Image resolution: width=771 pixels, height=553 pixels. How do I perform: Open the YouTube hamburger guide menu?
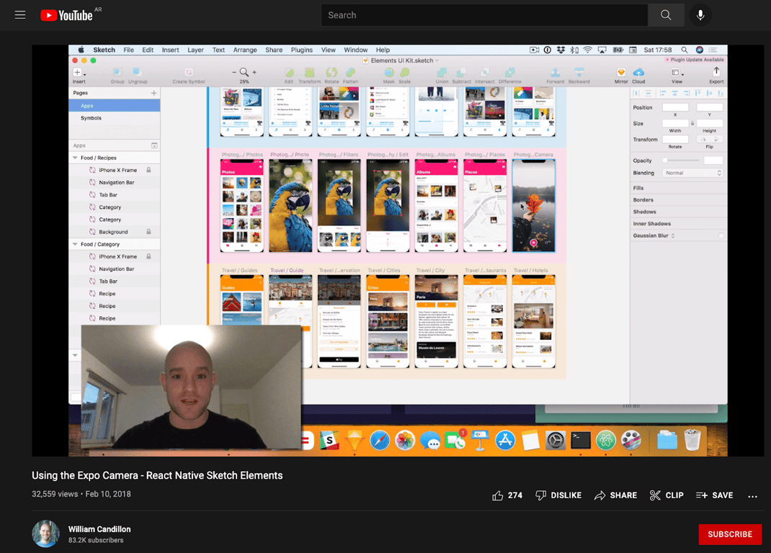(20, 14)
